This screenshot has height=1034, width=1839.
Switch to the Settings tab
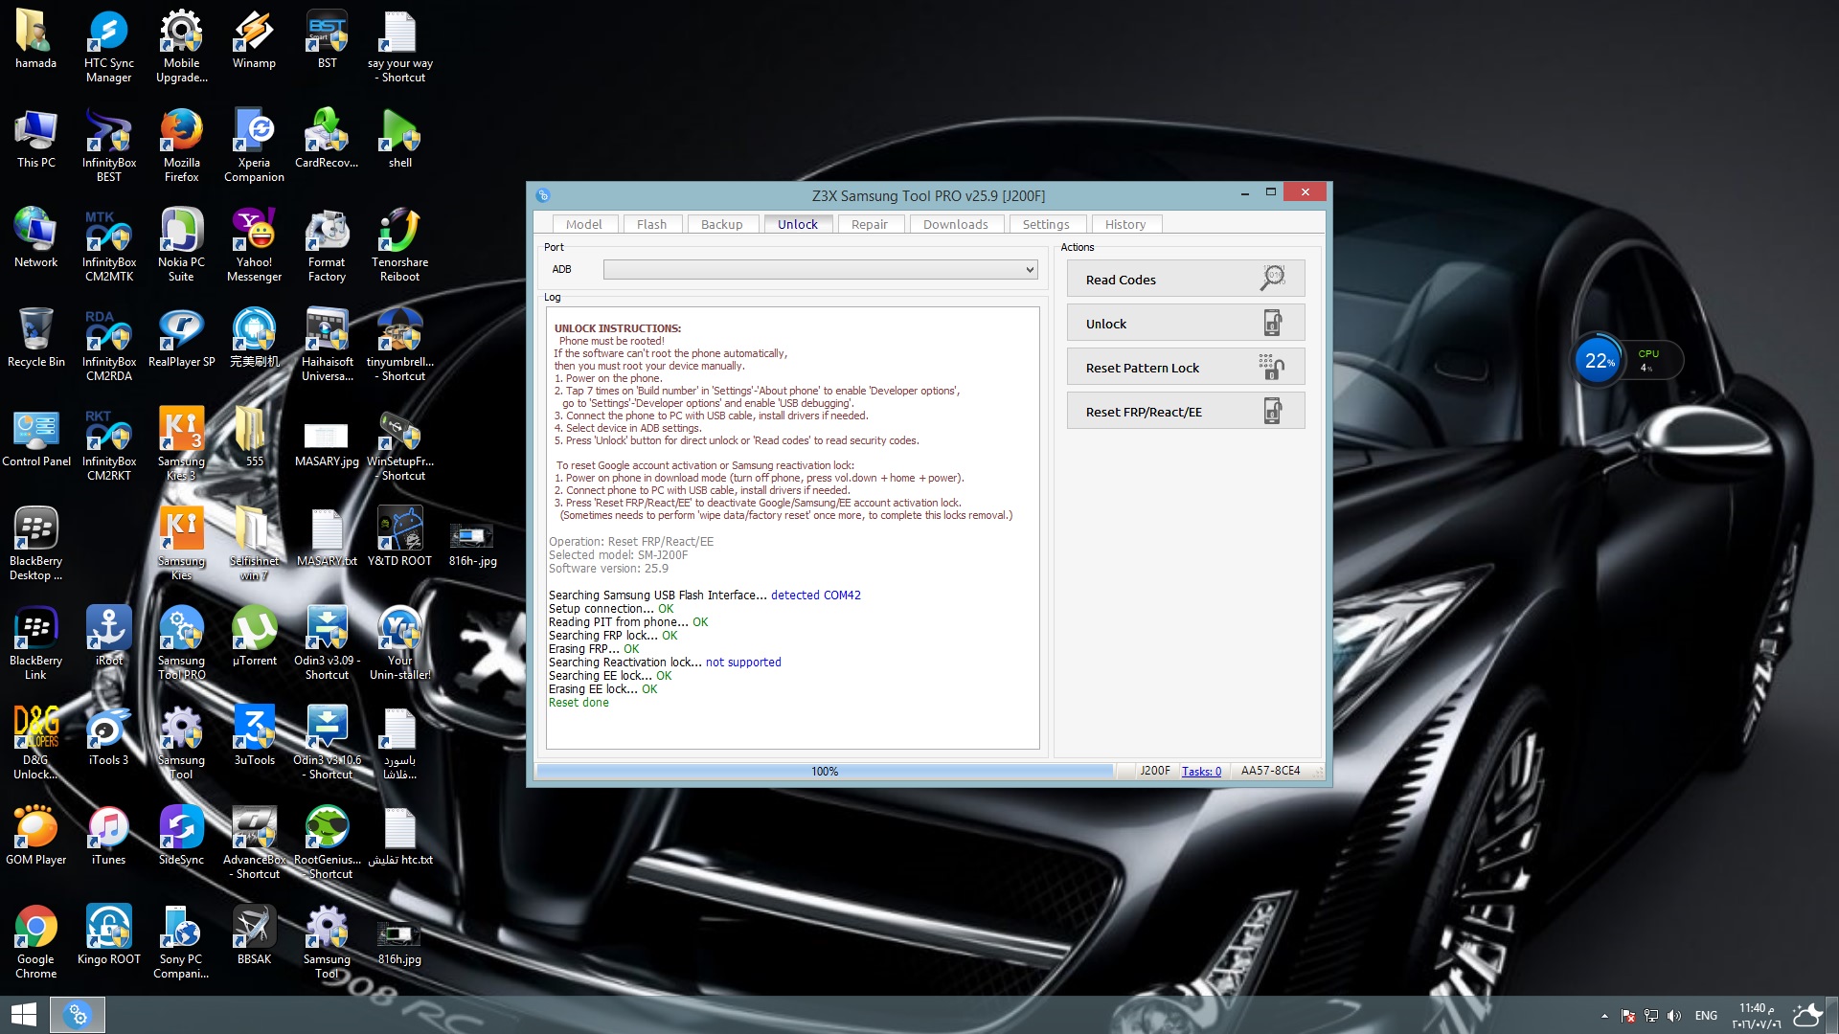click(1046, 224)
